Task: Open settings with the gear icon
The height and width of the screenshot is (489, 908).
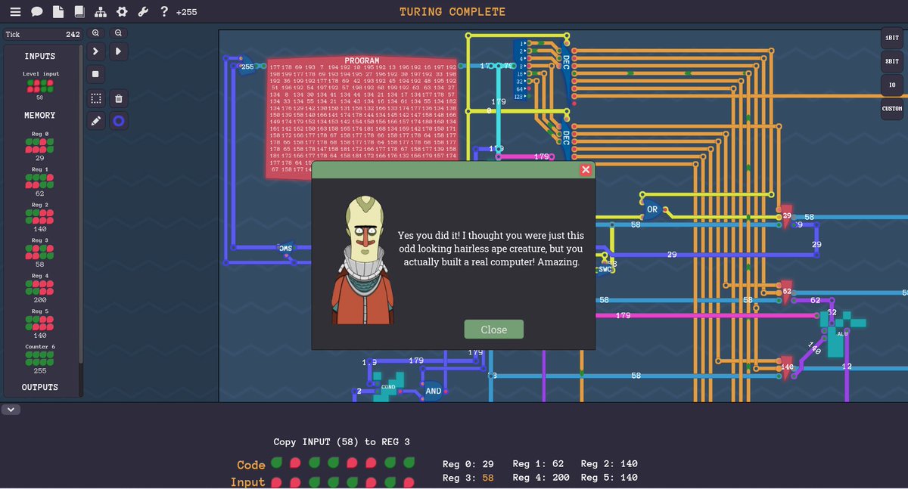Action: 122,12
